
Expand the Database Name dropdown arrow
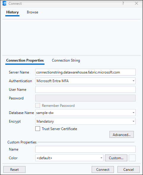[x=134, y=112]
